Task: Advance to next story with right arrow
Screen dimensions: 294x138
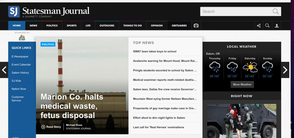Action: [x=285, y=70]
